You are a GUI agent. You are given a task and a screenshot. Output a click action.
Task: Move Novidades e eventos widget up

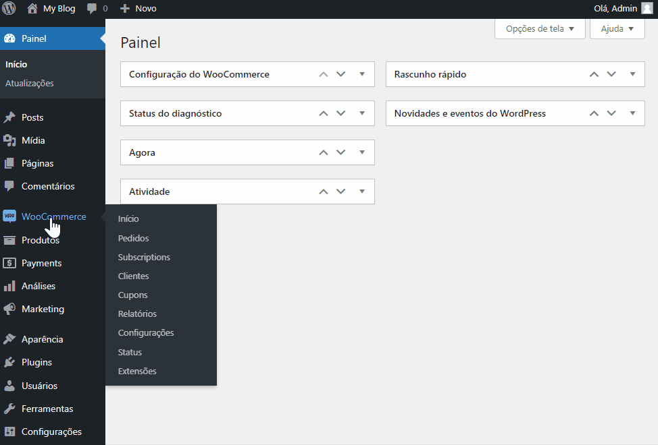coord(594,113)
